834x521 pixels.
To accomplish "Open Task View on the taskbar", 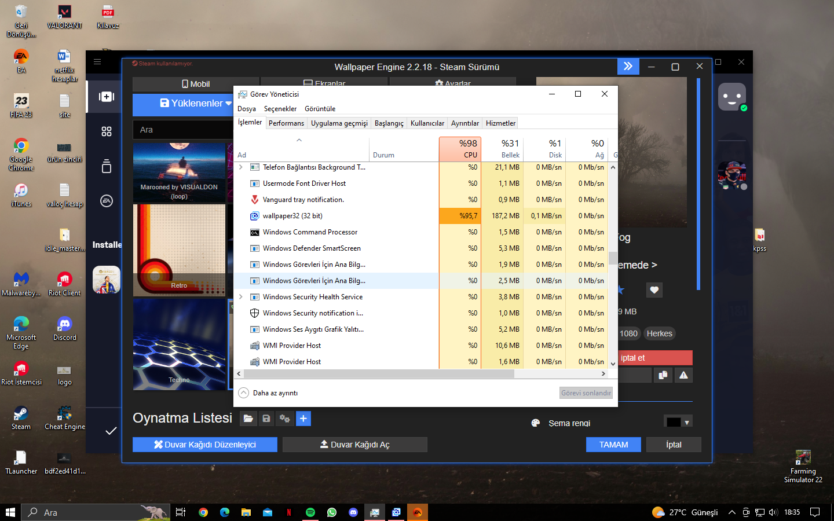I will pos(181,512).
